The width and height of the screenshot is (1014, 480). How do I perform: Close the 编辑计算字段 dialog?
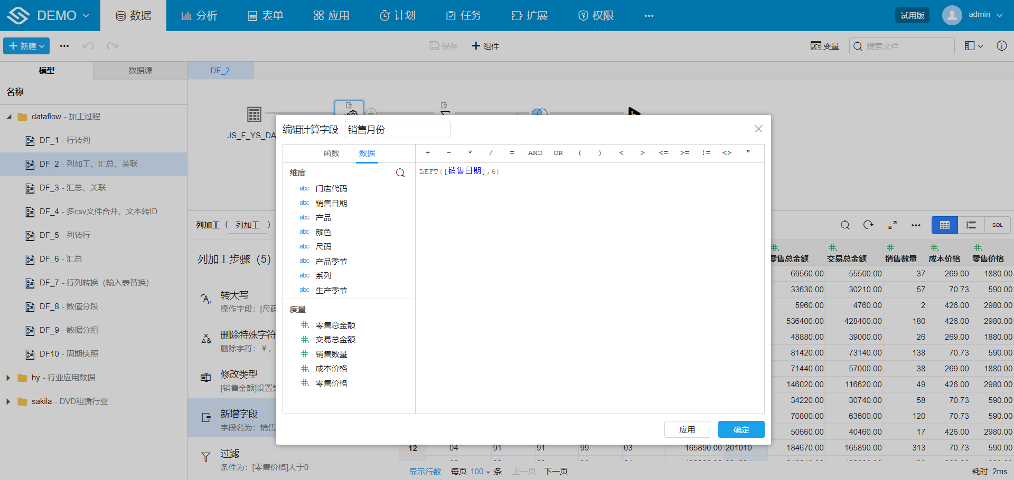click(758, 129)
